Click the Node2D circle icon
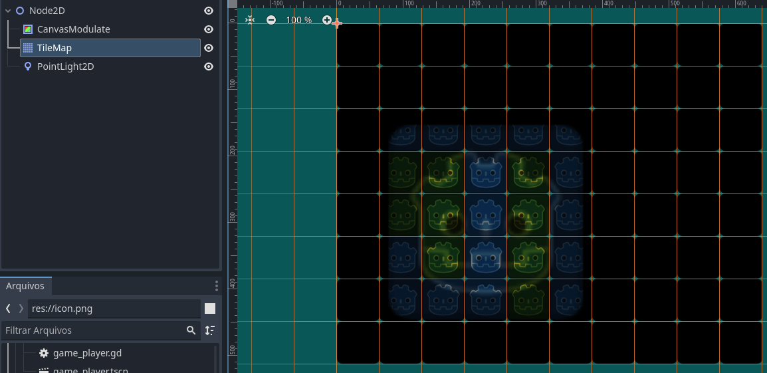767x373 pixels. coord(20,11)
